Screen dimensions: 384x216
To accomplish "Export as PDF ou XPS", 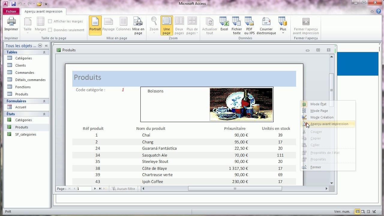I will (x=249, y=25).
